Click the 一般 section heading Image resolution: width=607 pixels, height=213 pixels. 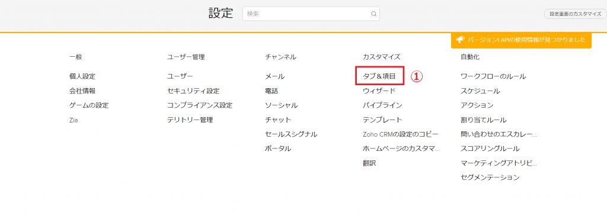point(75,57)
